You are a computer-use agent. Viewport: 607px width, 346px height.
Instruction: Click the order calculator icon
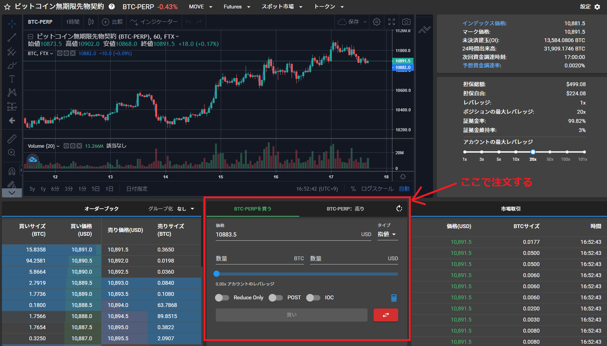tap(394, 298)
